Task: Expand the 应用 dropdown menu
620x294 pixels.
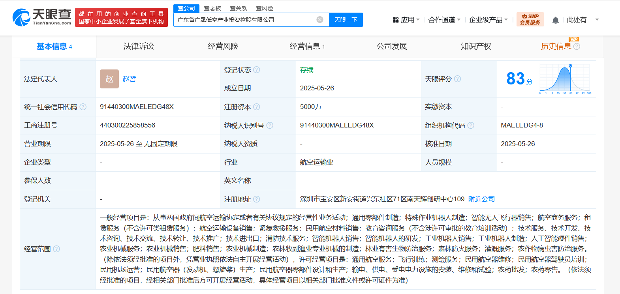Action: [406, 20]
